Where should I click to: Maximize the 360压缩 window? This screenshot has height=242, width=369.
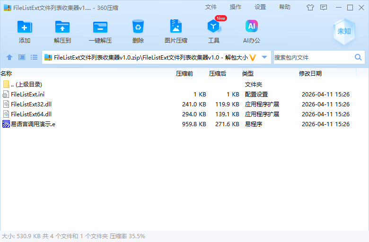coord(350,8)
